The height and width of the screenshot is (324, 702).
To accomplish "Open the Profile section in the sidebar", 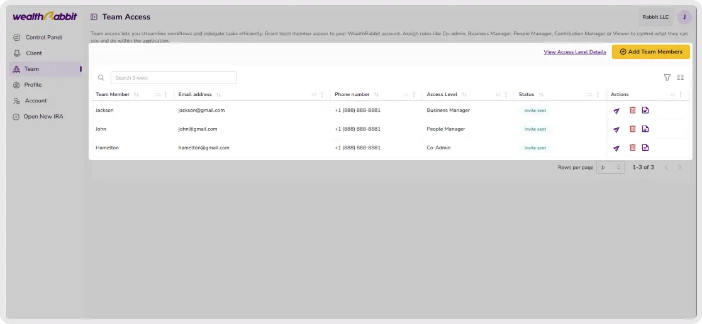I will pos(33,85).
